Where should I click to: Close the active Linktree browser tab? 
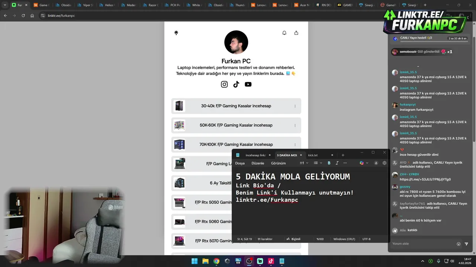click(26, 5)
